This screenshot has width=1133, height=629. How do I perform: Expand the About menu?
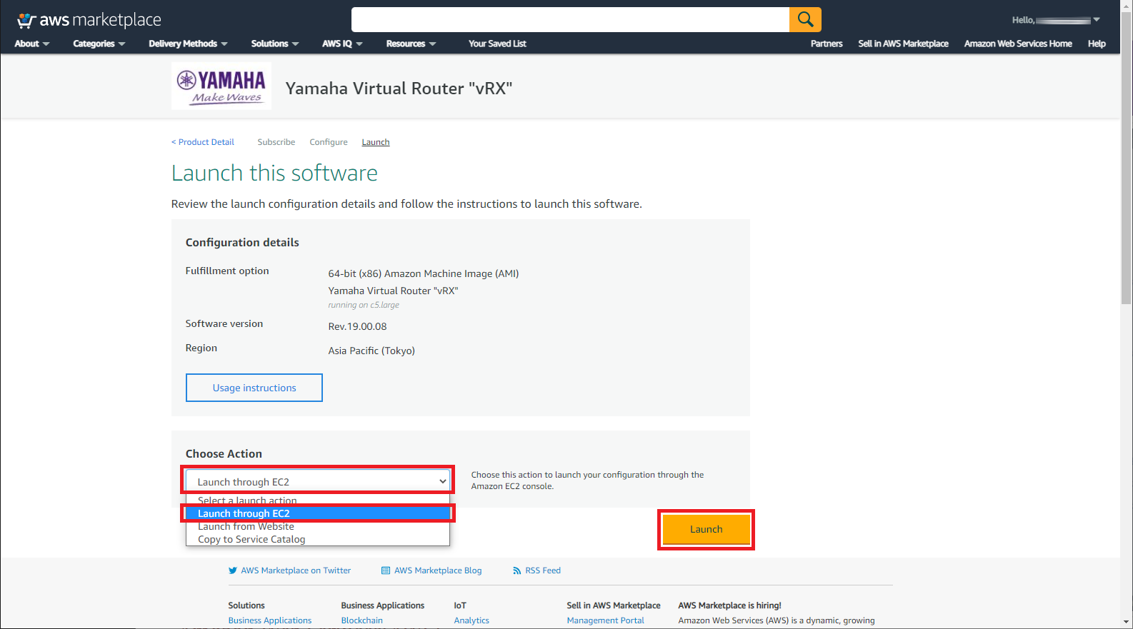(31, 44)
